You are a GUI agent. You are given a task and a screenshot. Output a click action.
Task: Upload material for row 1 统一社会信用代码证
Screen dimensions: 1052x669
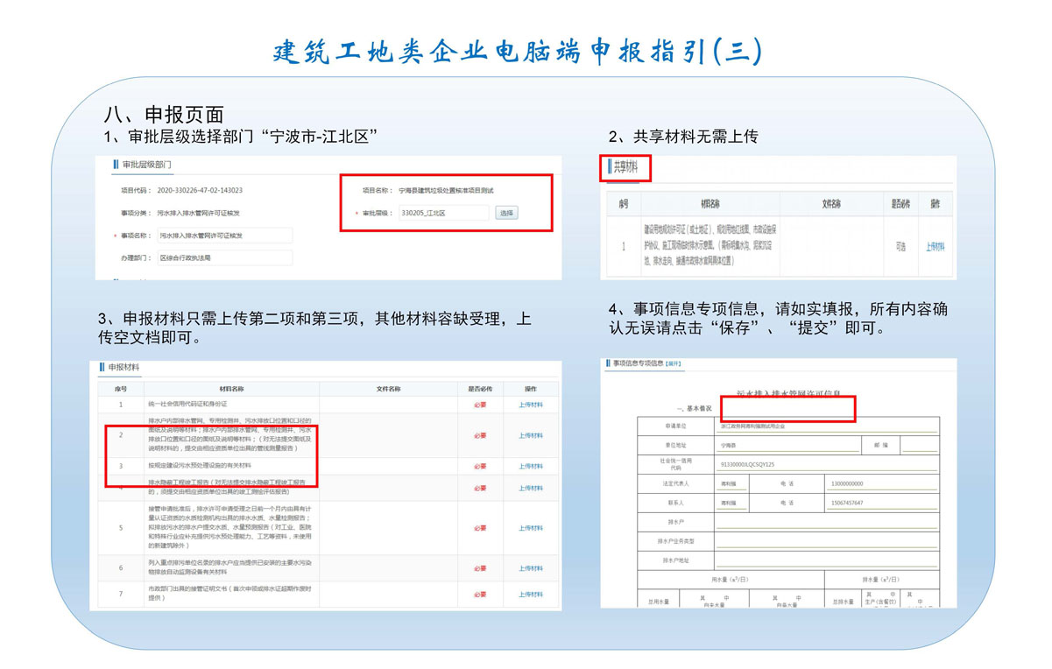[x=530, y=405]
